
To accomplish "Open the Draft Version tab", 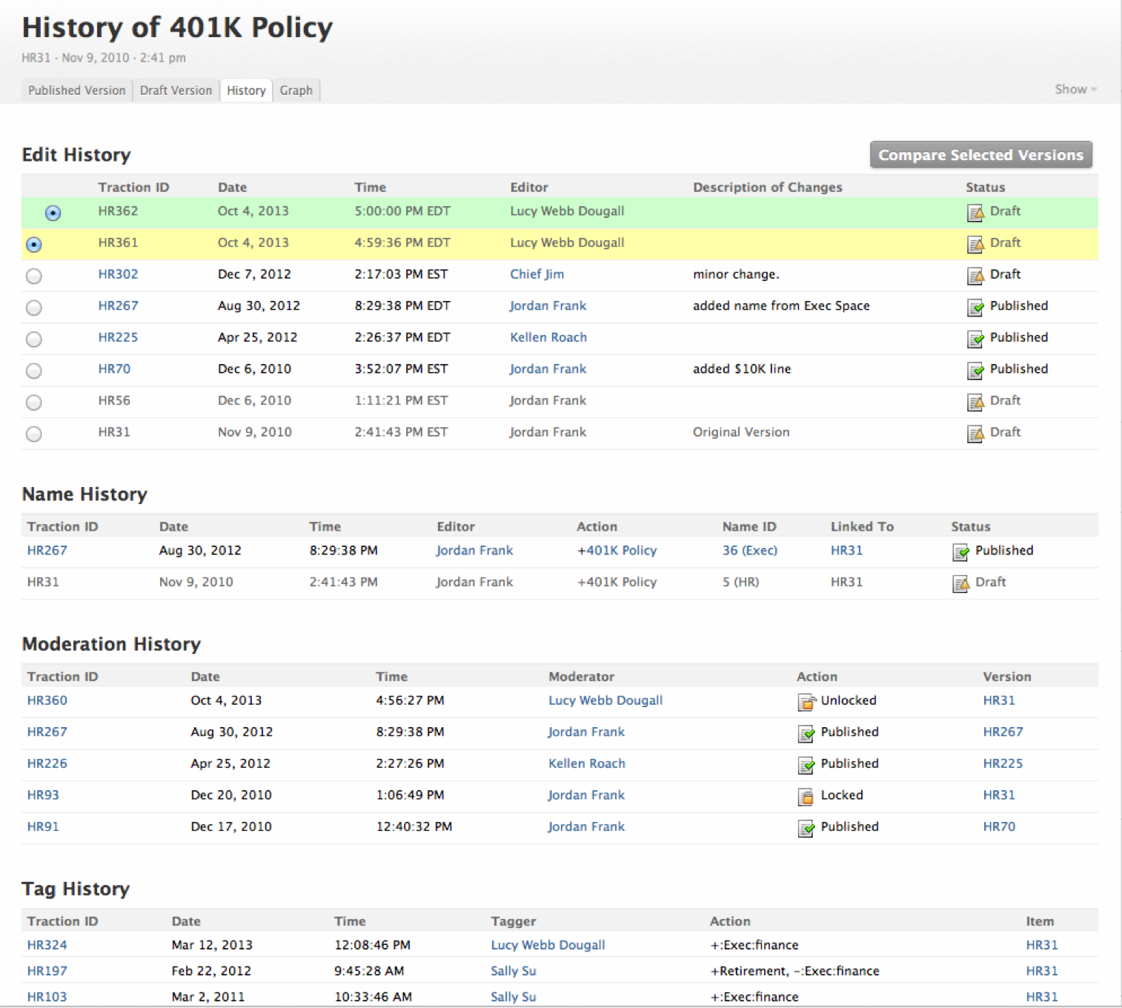I will click(176, 90).
